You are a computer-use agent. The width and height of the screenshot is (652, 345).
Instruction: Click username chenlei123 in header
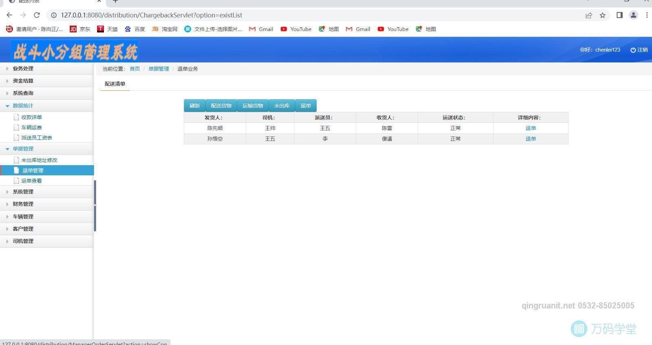(608, 50)
